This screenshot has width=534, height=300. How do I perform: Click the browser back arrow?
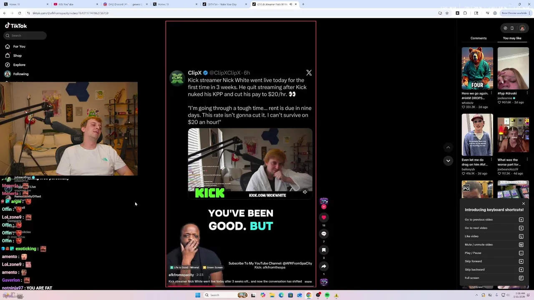pyautogui.click(x=5, y=13)
